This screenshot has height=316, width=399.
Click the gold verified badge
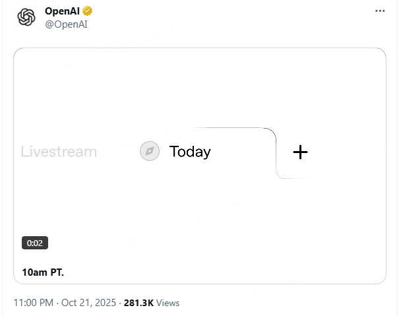(x=87, y=11)
